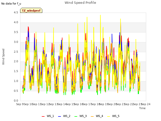Toggle the WS_4 legend entry

(x=97, y=116)
